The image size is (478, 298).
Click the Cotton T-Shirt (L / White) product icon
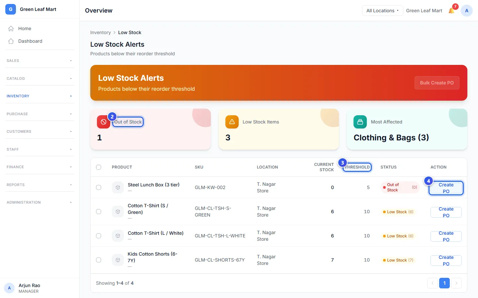[x=118, y=236]
